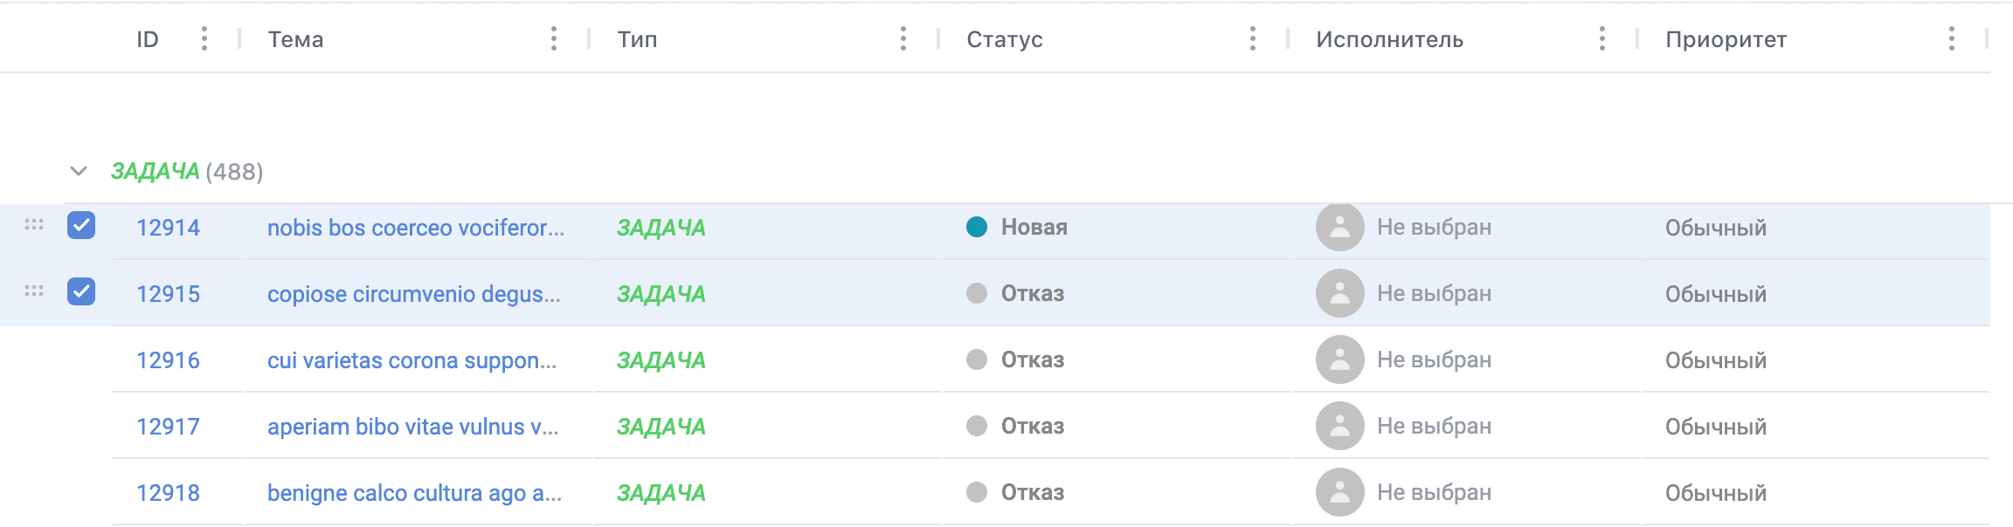Sort by the Статус column header
2013x527 pixels.
click(x=1005, y=39)
